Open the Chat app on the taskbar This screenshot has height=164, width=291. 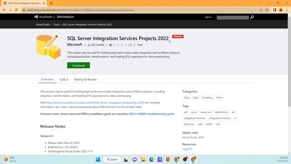click(x=135, y=159)
